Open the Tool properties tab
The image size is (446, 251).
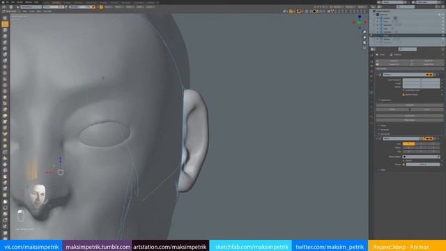point(371,56)
